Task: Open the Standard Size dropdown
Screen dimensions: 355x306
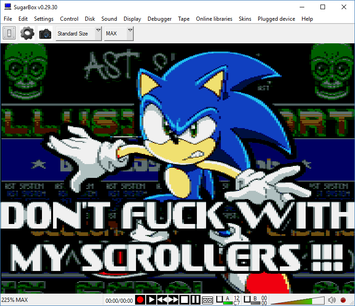Action: click(78, 34)
